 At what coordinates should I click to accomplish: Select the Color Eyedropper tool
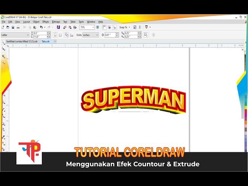[x=3, y=137]
